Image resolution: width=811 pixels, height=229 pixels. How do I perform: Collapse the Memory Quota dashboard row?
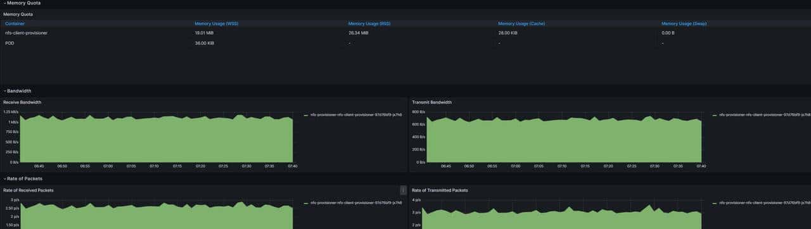22,3
